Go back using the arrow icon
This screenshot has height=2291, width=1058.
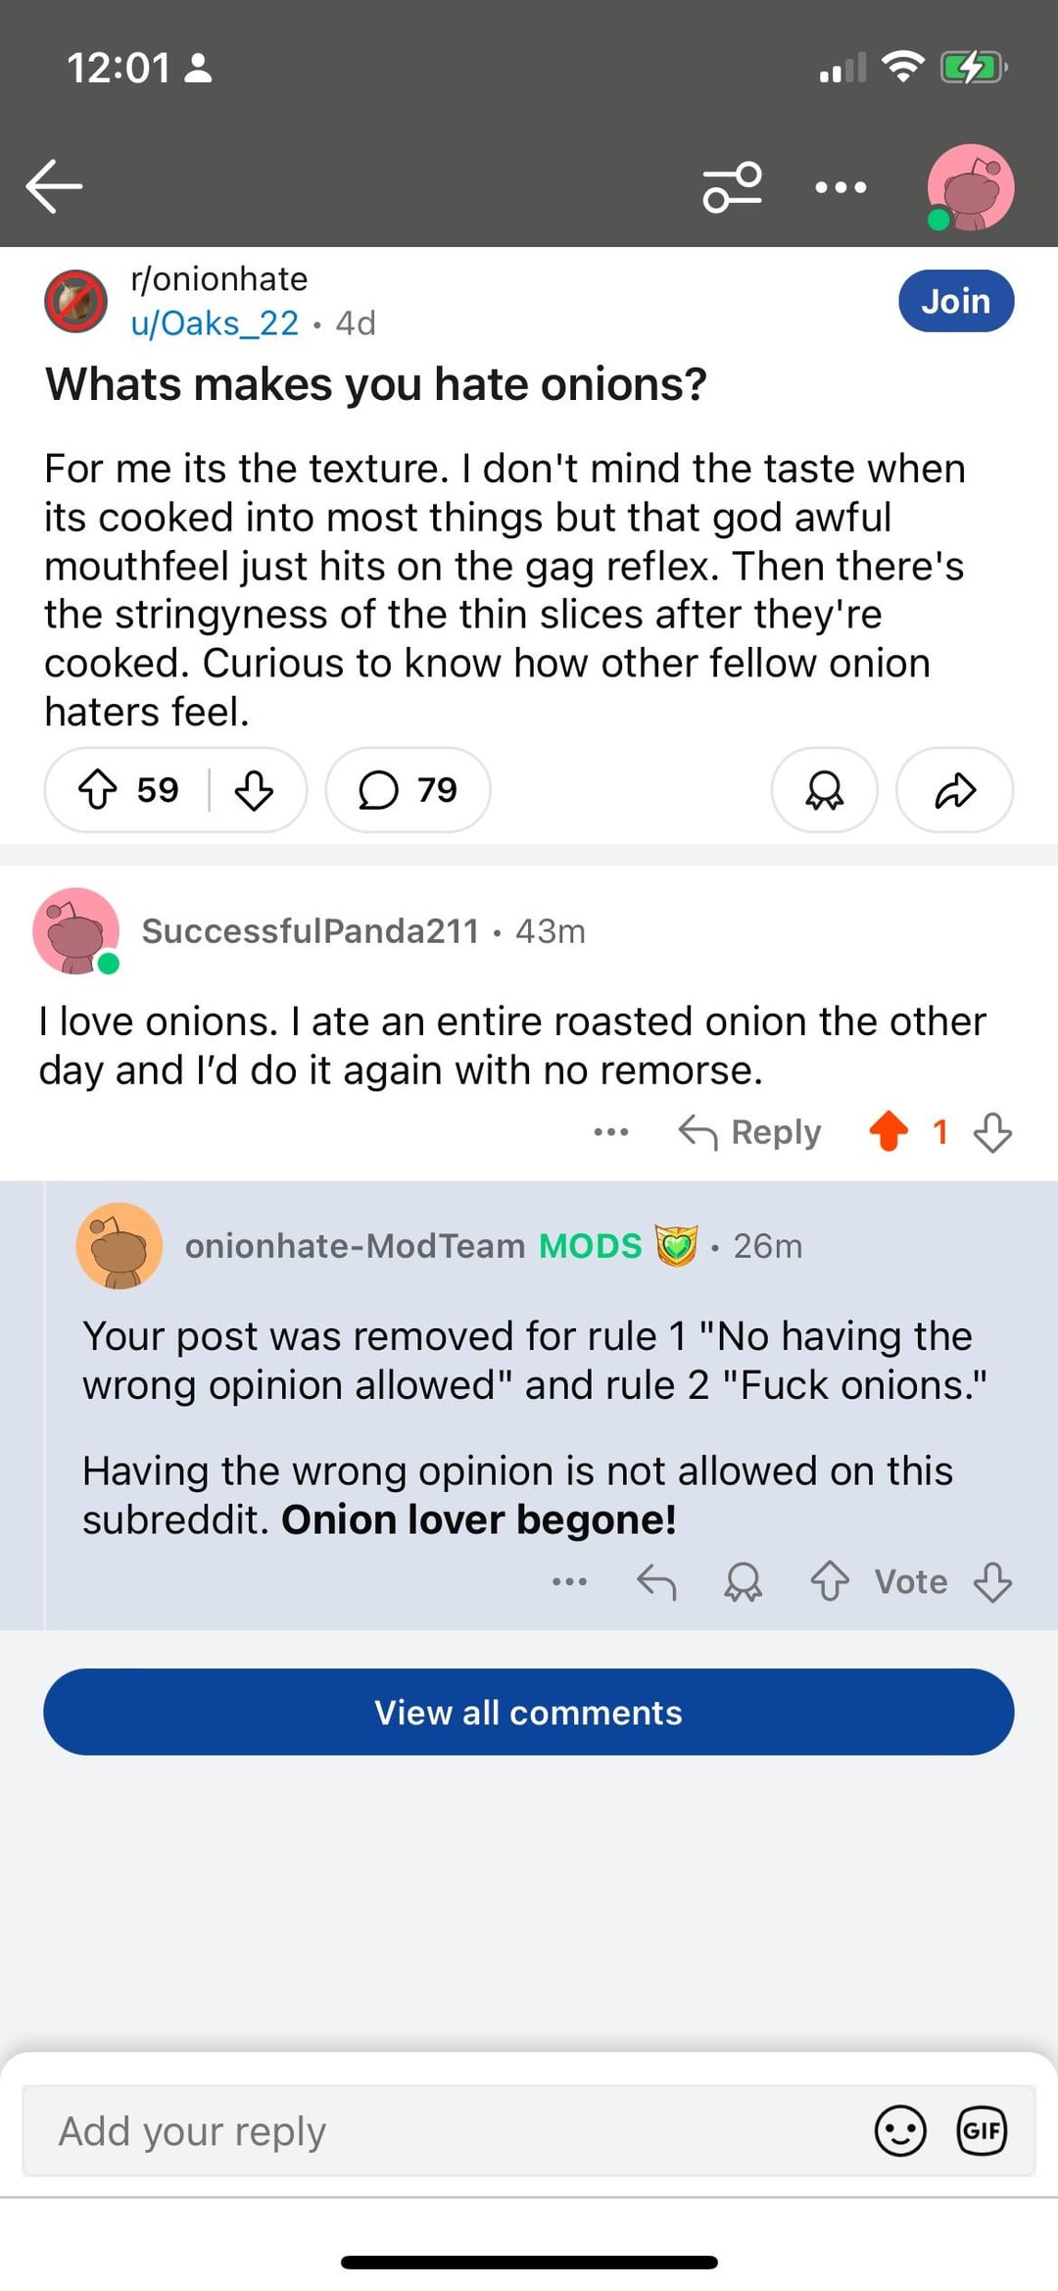[55, 186]
